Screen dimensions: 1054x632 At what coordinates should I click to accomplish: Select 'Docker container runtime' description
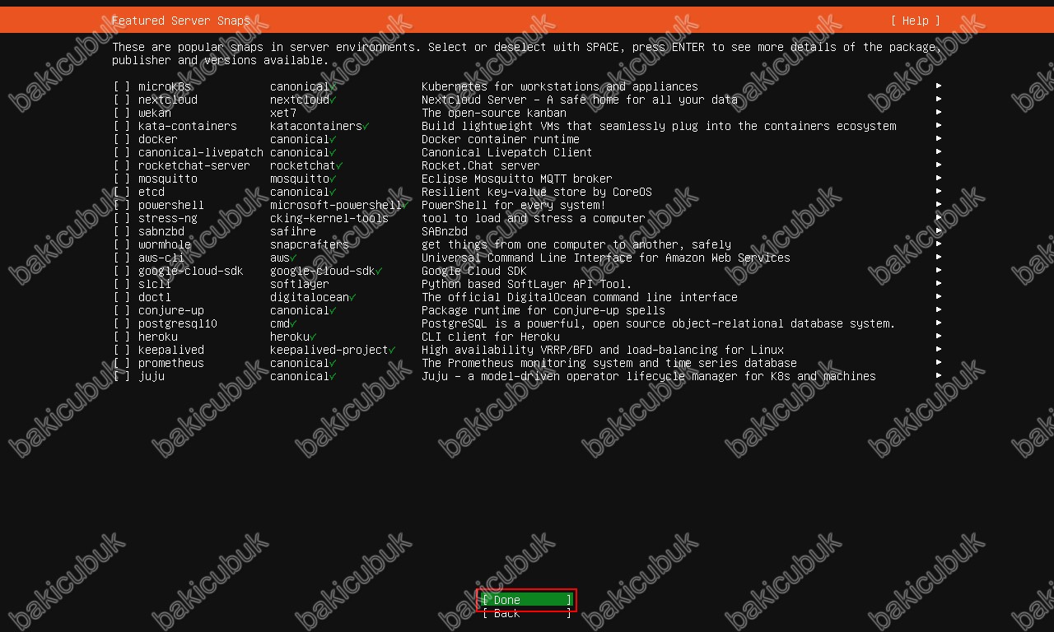pos(501,139)
